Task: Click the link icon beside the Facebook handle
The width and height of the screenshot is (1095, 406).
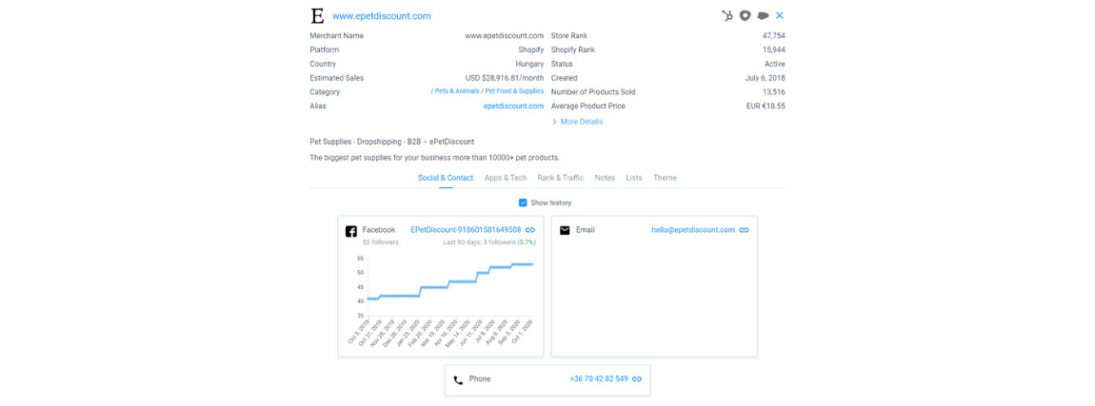Action: [530, 230]
